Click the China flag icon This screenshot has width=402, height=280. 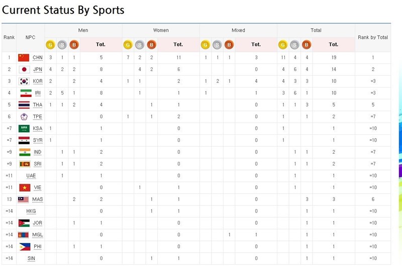(x=24, y=58)
